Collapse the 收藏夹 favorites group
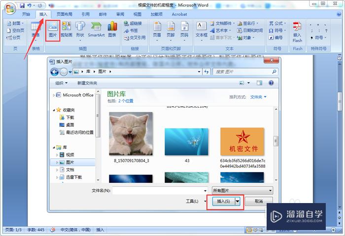This screenshot has height=236, width=345. click(54, 110)
